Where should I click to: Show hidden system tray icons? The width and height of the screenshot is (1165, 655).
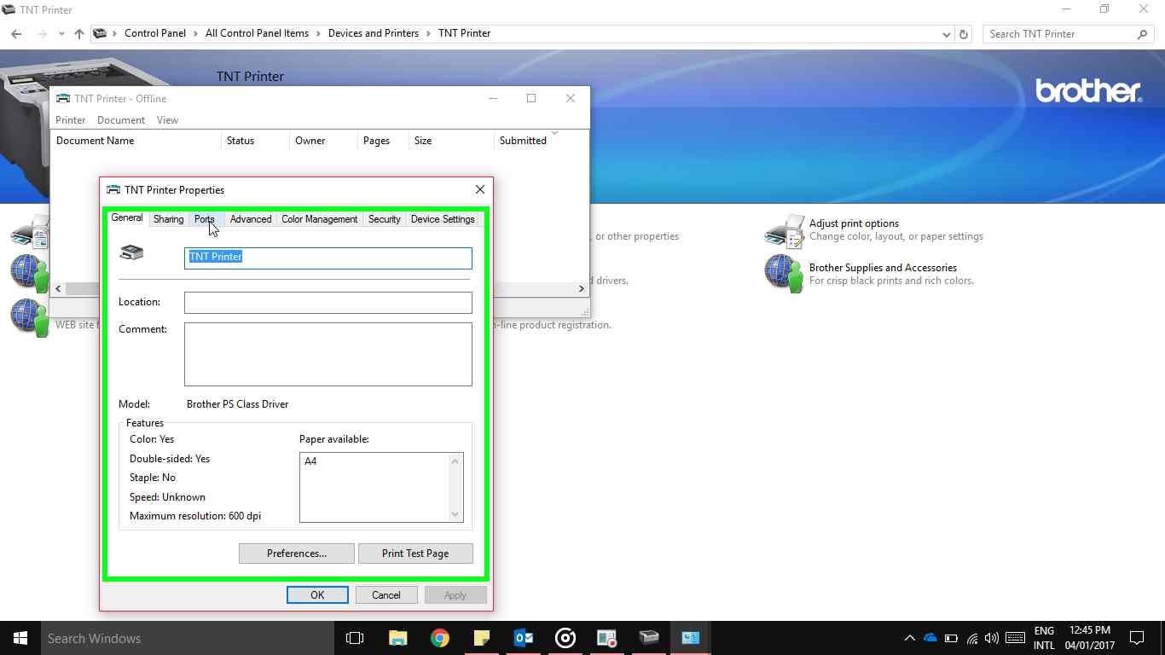(909, 638)
